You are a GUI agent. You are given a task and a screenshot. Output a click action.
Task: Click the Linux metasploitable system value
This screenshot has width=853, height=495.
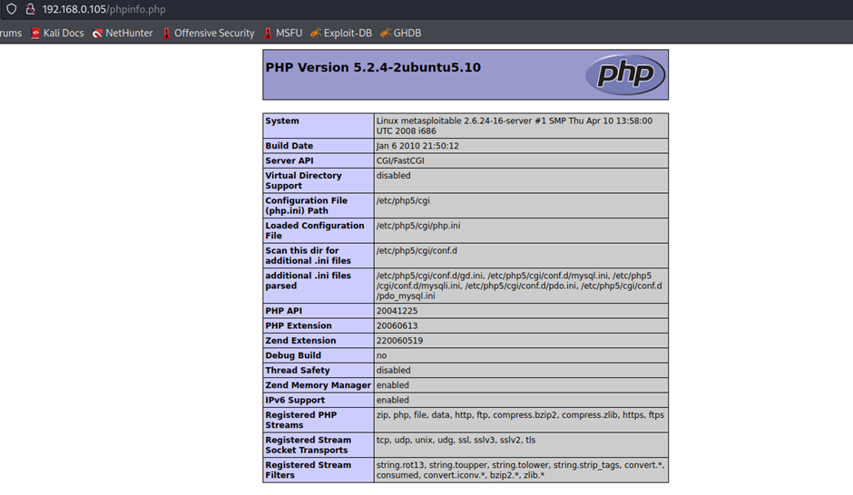[515, 126]
